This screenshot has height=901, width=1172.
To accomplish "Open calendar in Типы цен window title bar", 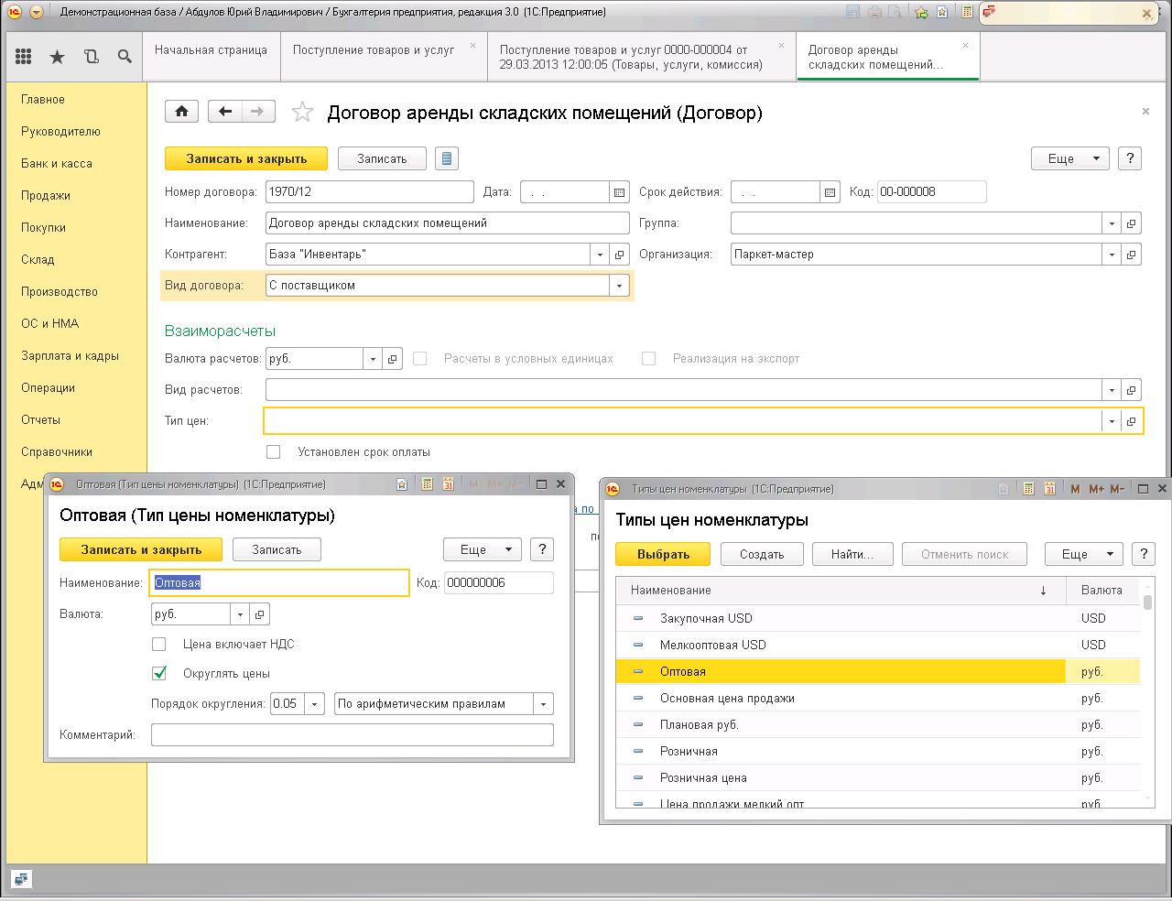I will (x=1050, y=489).
